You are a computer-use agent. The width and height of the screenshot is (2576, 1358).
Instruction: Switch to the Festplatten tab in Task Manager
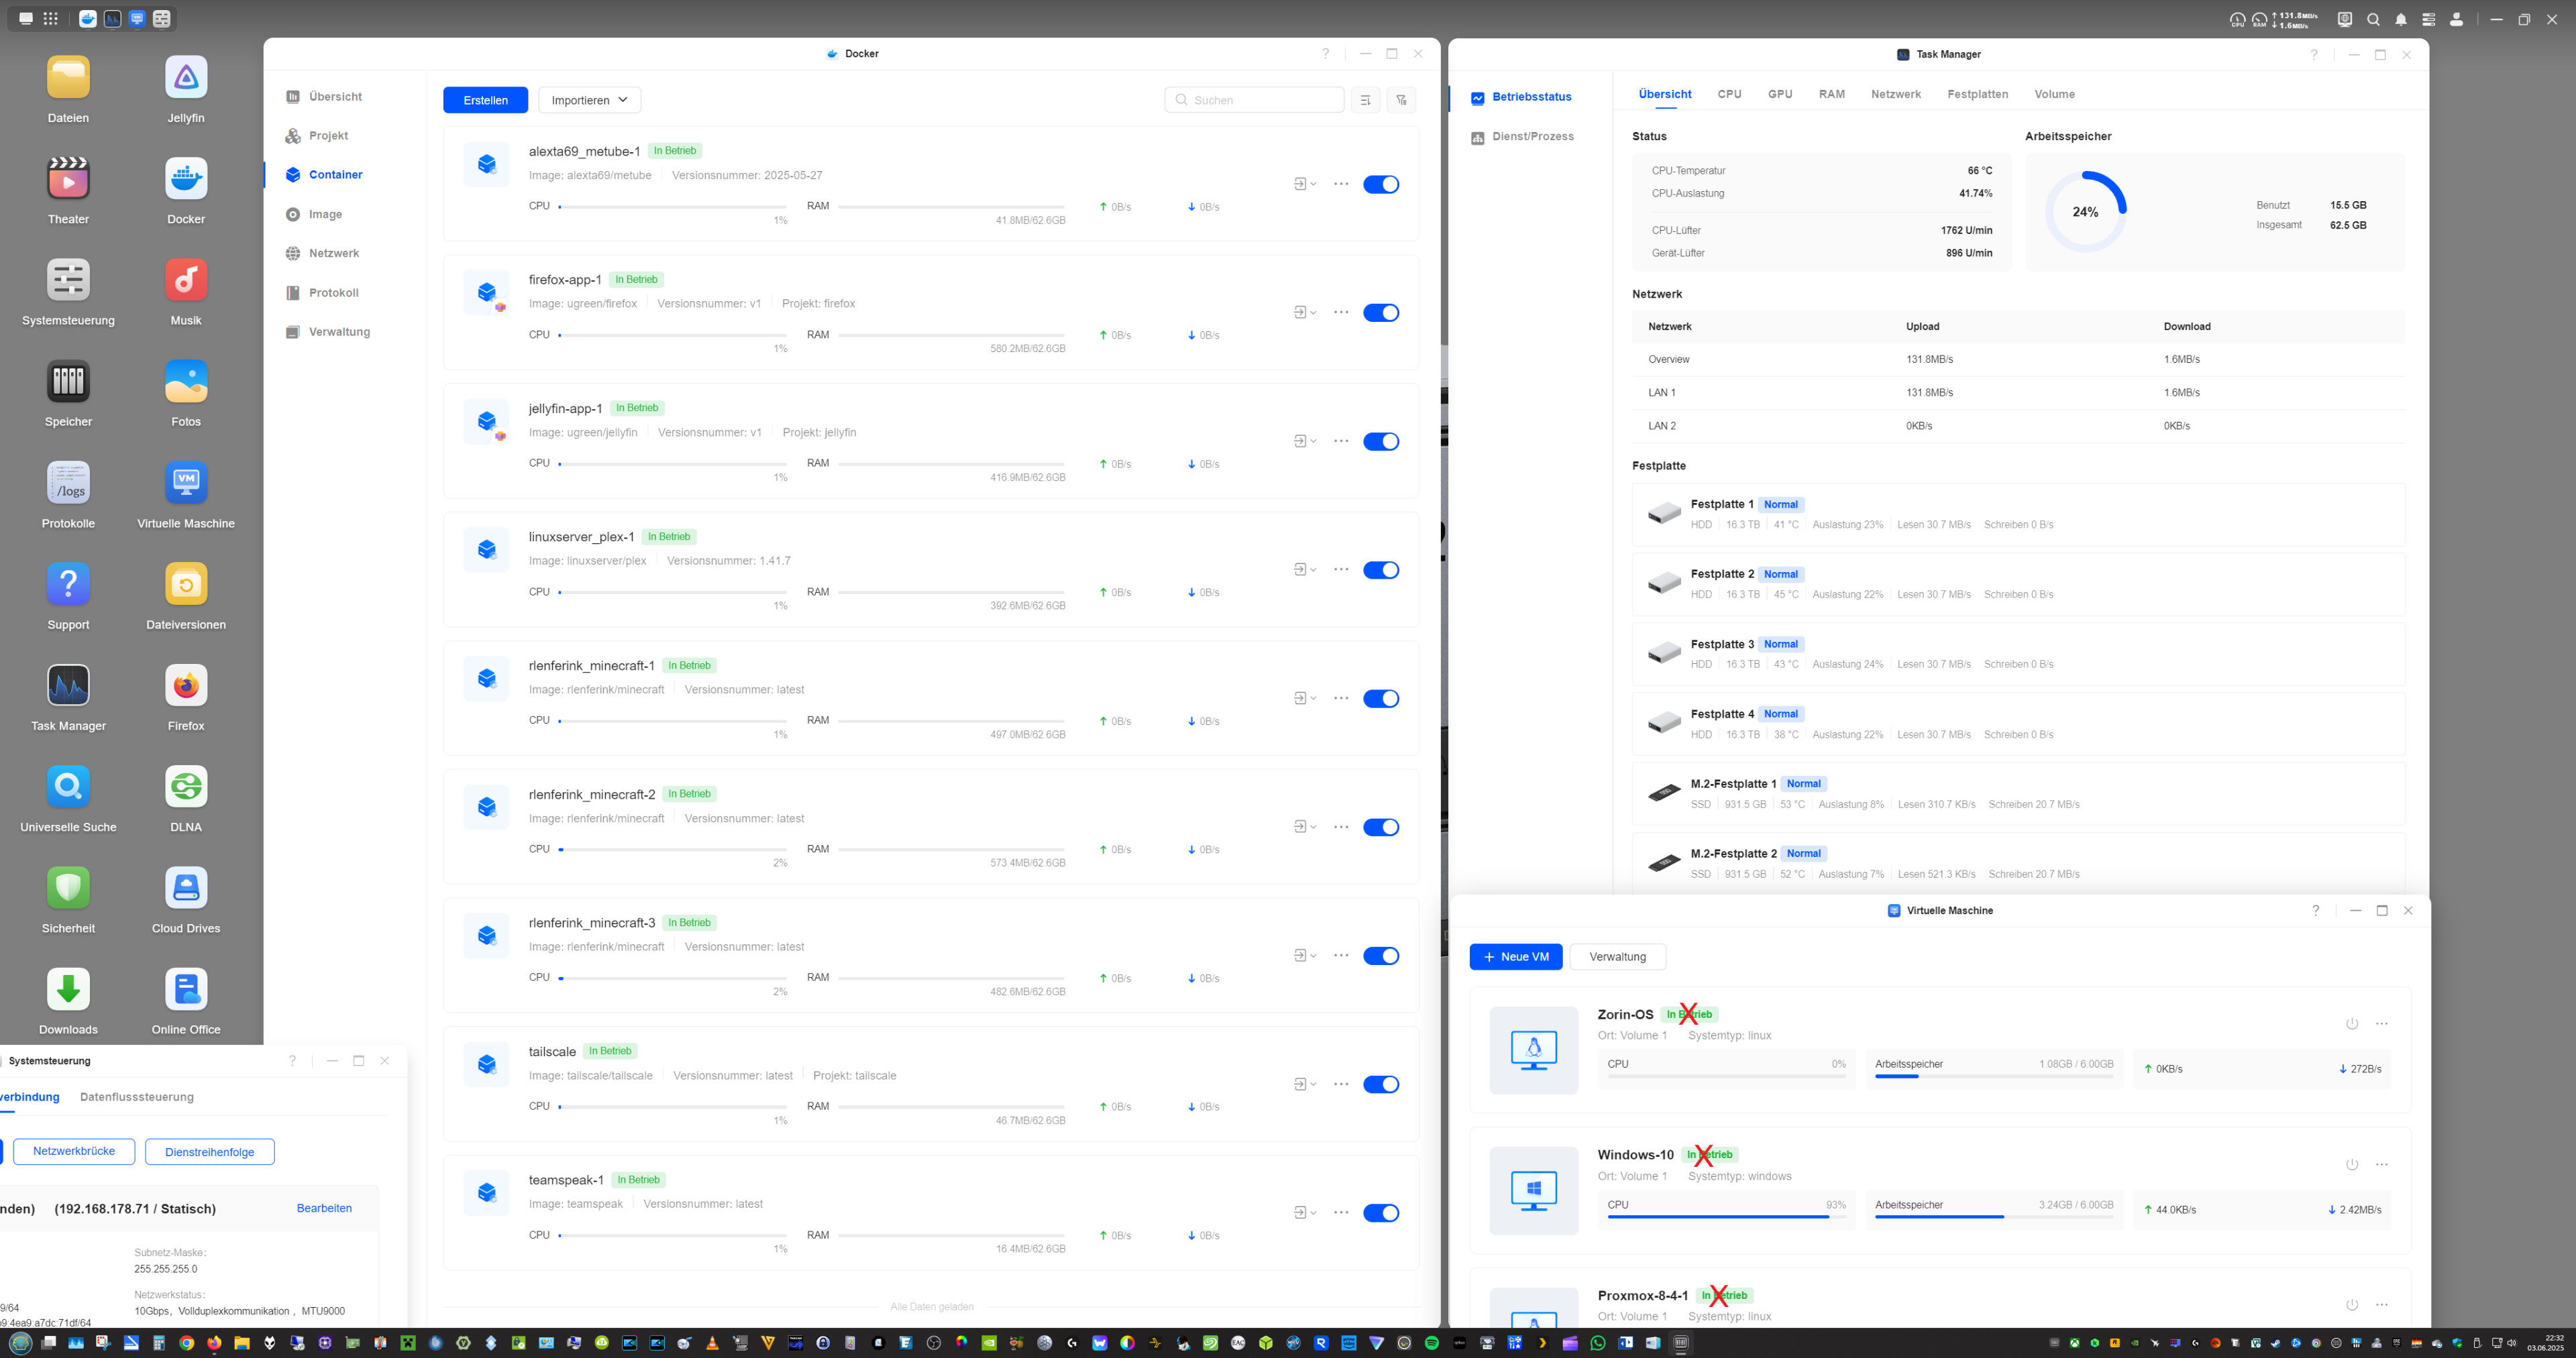click(1977, 94)
